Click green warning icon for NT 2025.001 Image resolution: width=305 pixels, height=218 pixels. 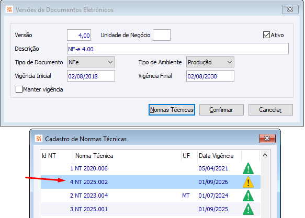tap(248, 209)
